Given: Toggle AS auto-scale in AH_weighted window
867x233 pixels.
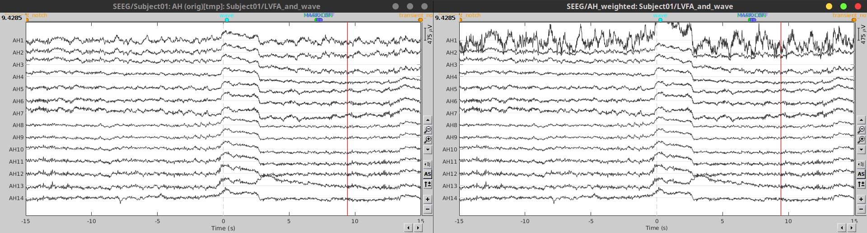Looking at the screenshot, I should click(x=861, y=174).
